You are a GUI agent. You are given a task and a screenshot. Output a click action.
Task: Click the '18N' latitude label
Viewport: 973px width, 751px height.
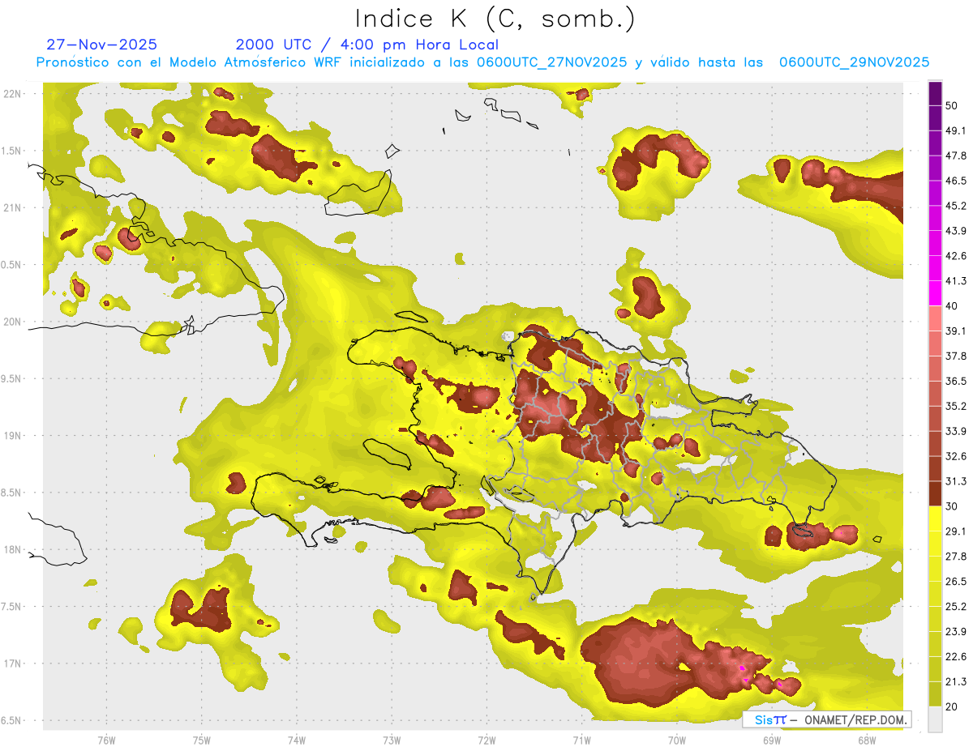pyautogui.click(x=12, y=549)
